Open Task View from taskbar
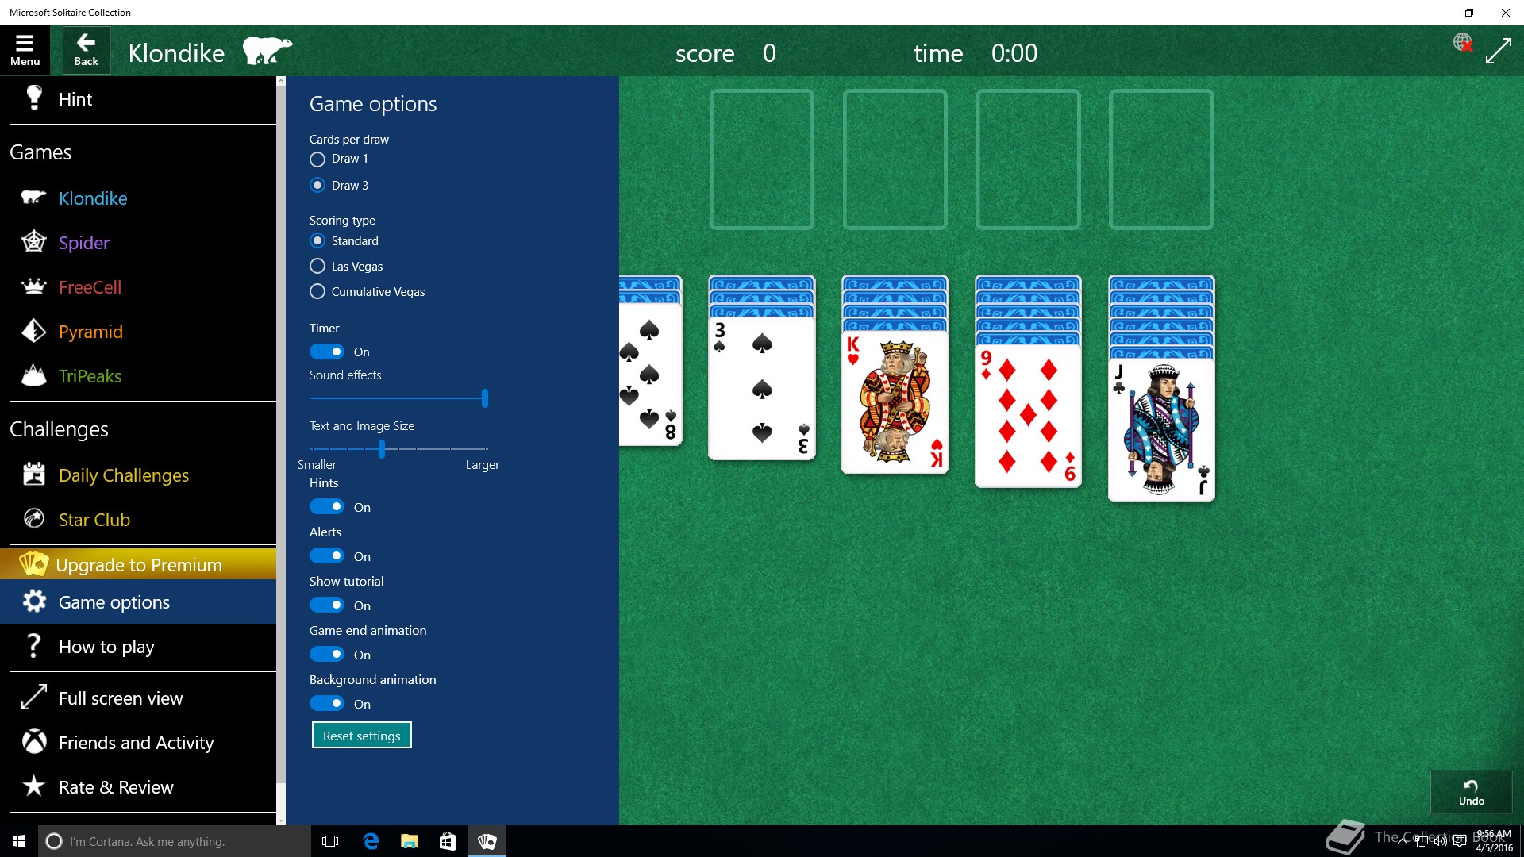1524x857 pixels. 330,841
